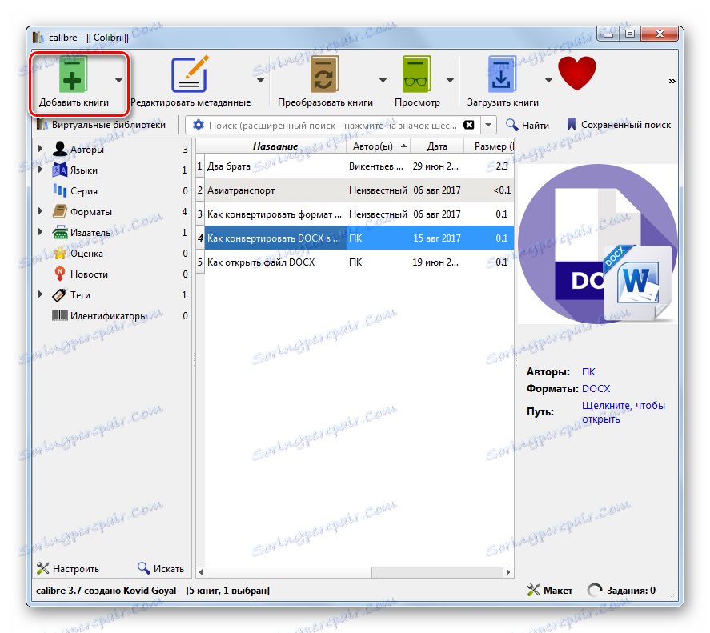Click Преобразовать книги convert icon
This screenshot has width=710, height=633.
[325, 75]
